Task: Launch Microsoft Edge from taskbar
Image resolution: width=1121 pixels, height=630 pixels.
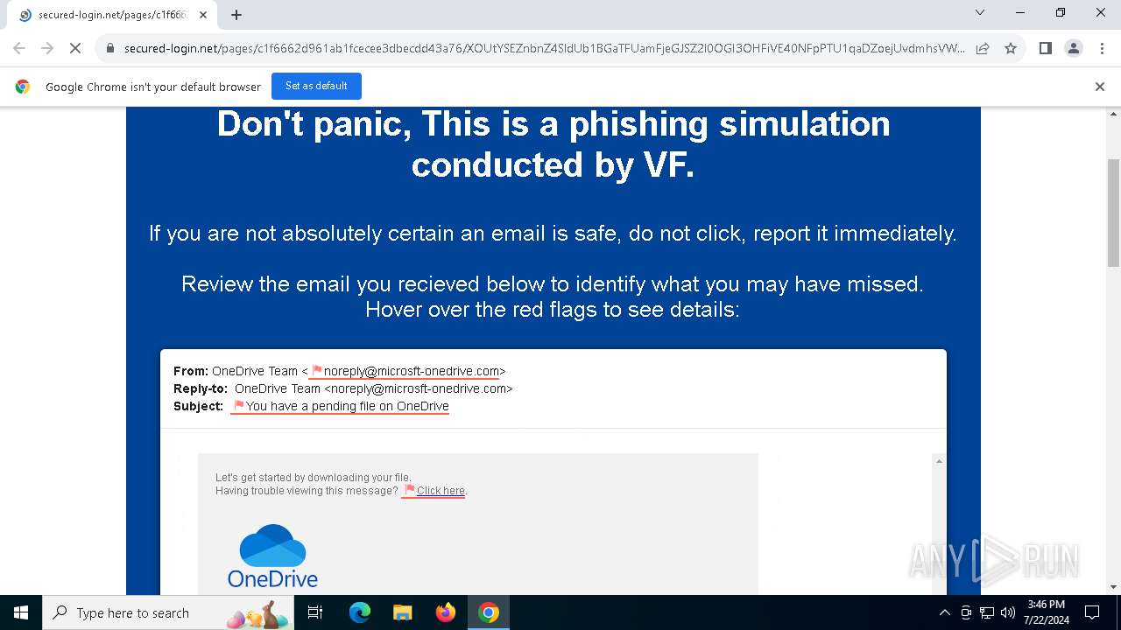Action: [360, 612]
